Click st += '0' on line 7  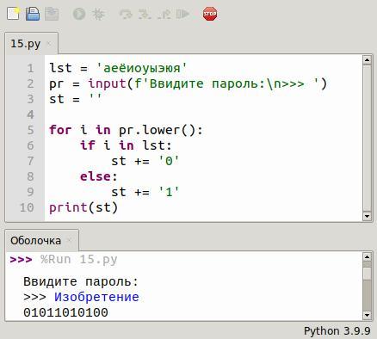point(145,161)
